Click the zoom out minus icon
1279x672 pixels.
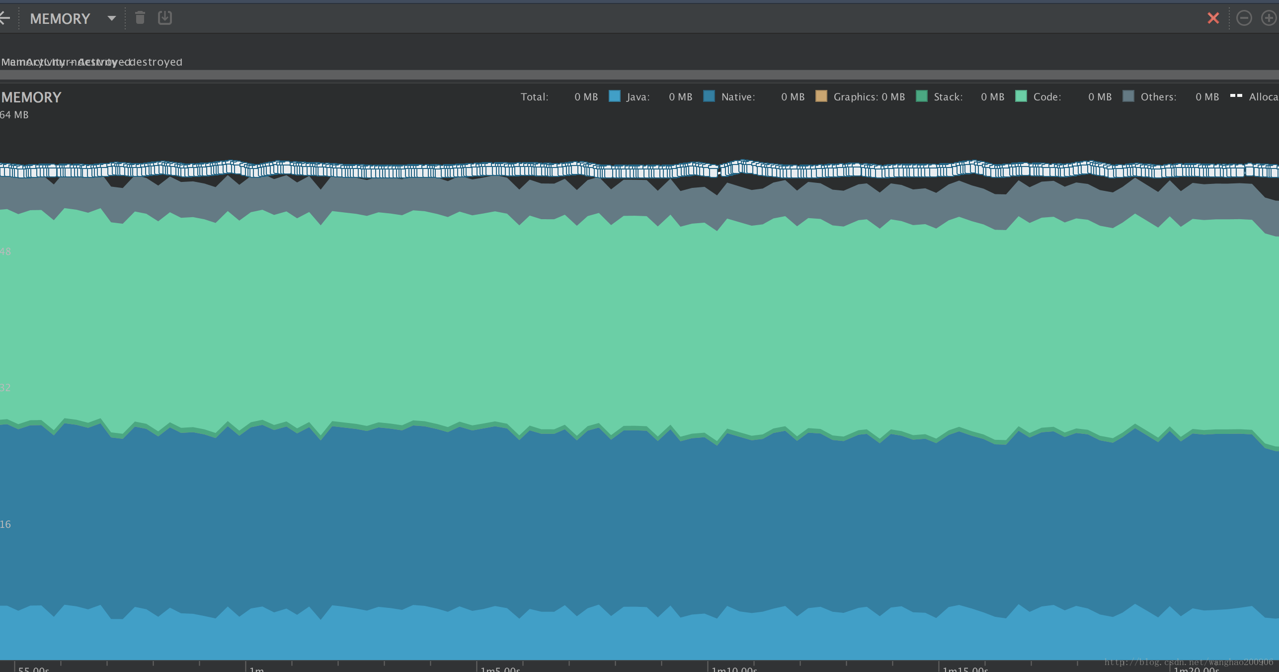(1244, 18)
